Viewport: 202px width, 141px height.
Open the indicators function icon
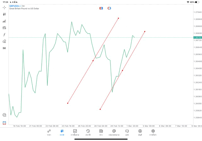(x=4, y=35)
